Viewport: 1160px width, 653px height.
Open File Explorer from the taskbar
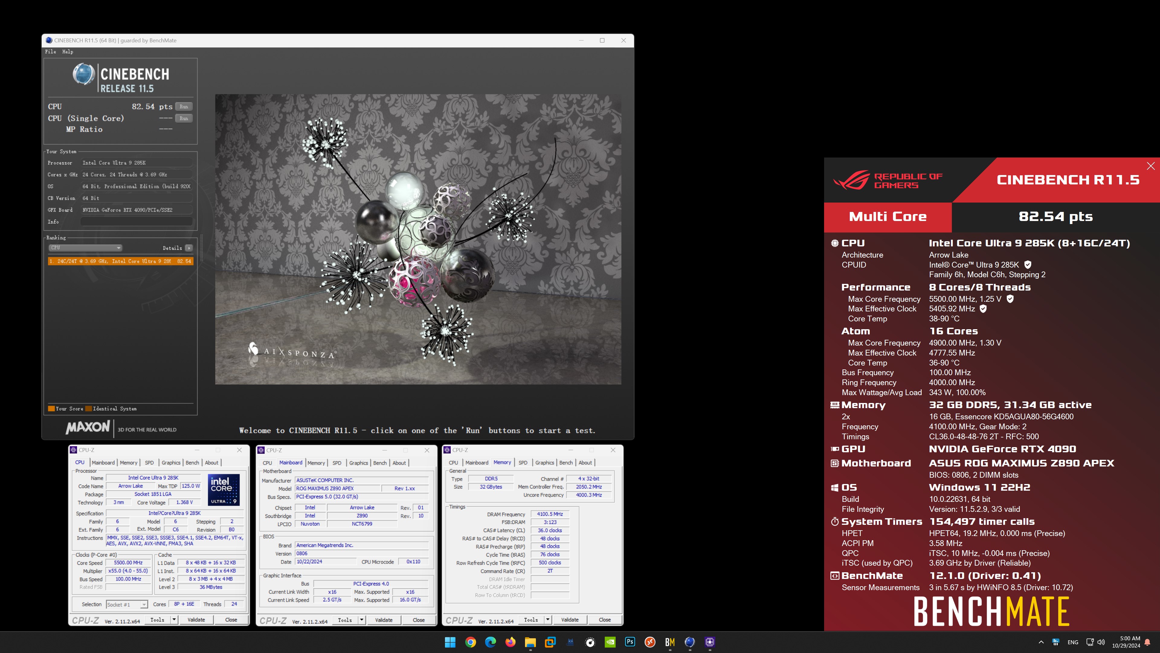[530, 642]
